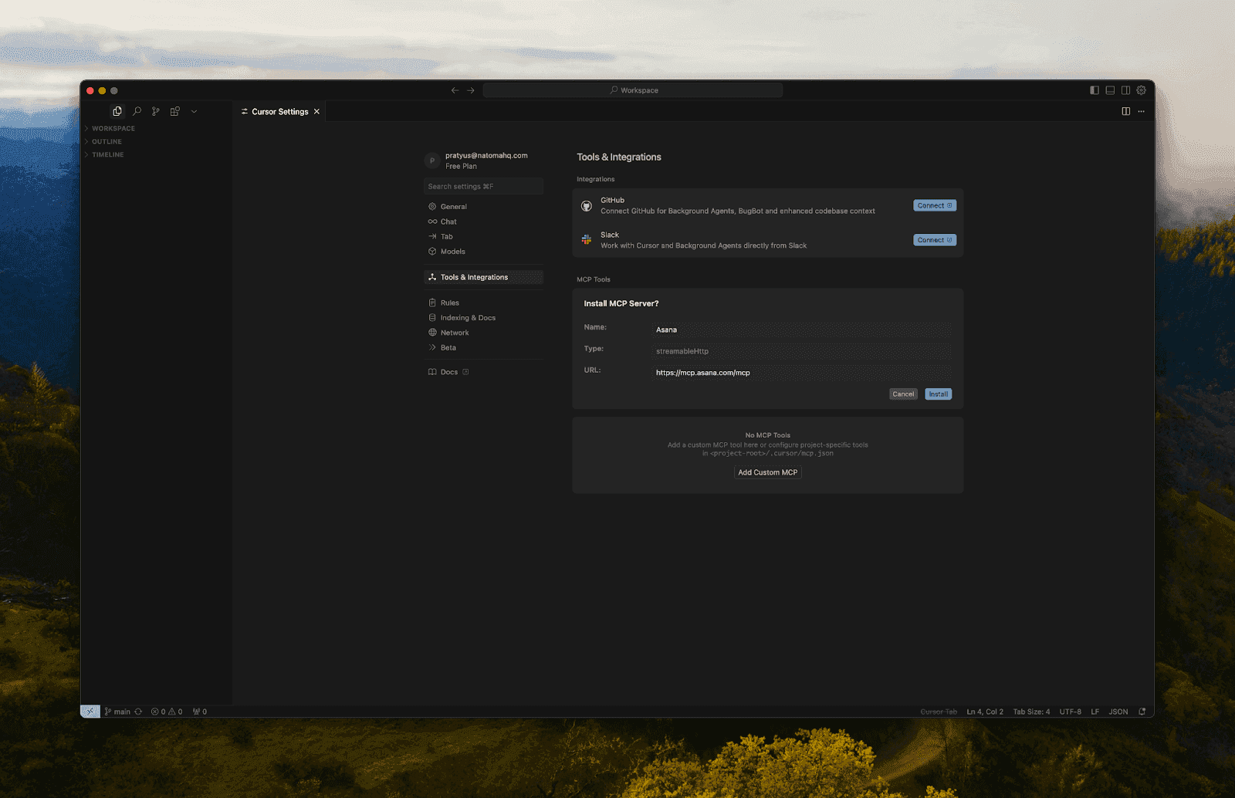The width and height of the screenshot is (1235, 798).
Task: Click Ln 4, Col 2 position
Action: pyautogui.click(x=985, y=712)
